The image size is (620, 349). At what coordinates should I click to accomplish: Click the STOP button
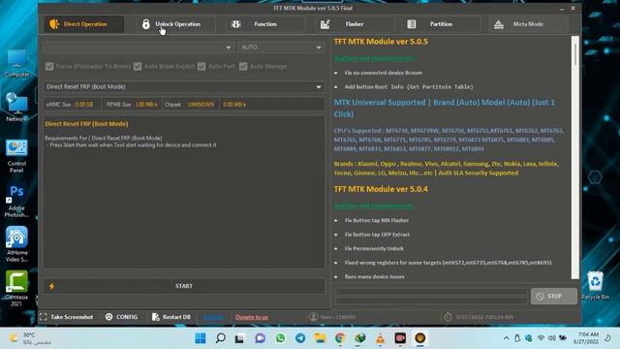pyautogui.click(x=553, y=296)
